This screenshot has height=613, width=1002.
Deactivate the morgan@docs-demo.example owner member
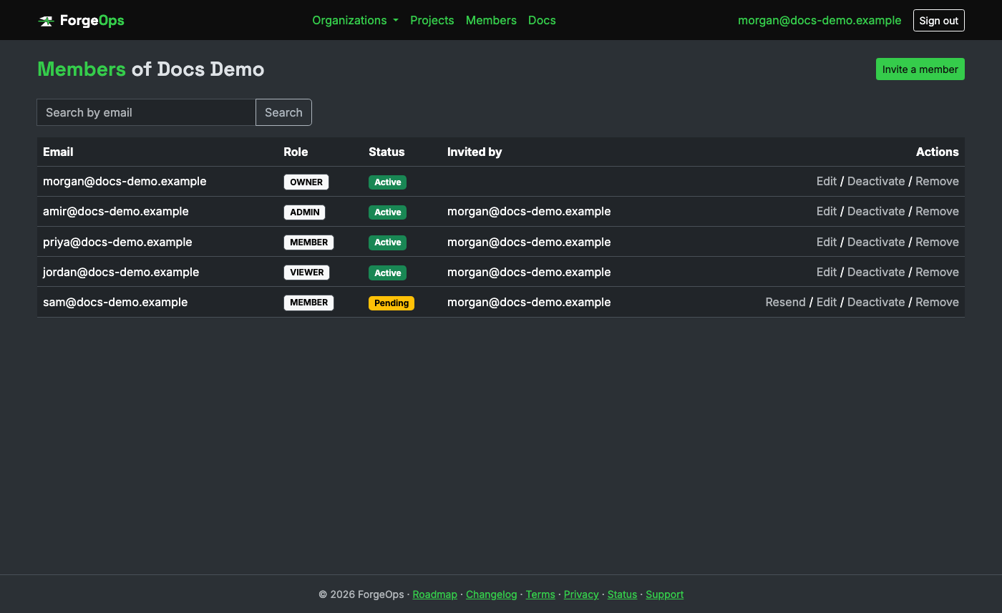click(x=876, y=182)
